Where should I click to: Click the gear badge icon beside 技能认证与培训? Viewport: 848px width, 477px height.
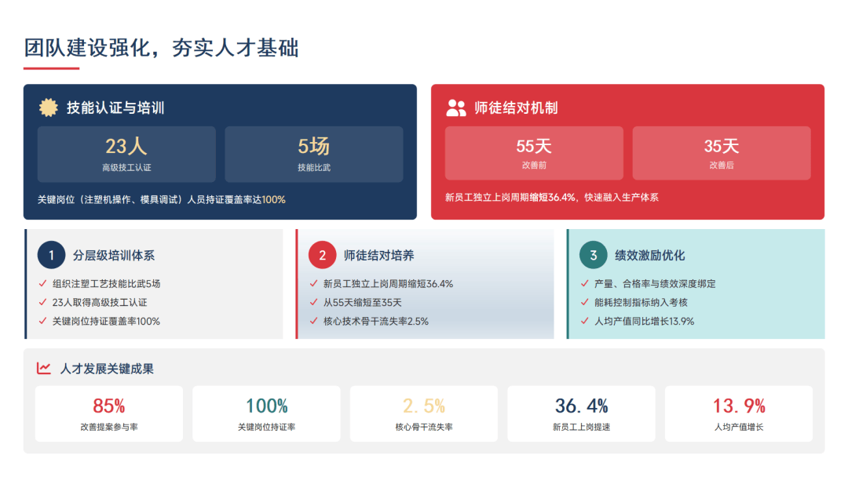tap(49, 107)
